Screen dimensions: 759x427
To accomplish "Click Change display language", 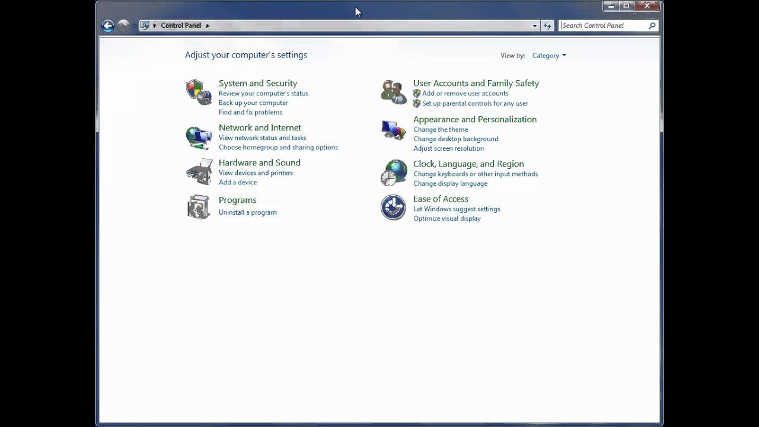I will 450,184.
